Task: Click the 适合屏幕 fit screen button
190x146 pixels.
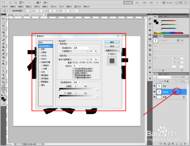Action: click(x=46, y=11)
